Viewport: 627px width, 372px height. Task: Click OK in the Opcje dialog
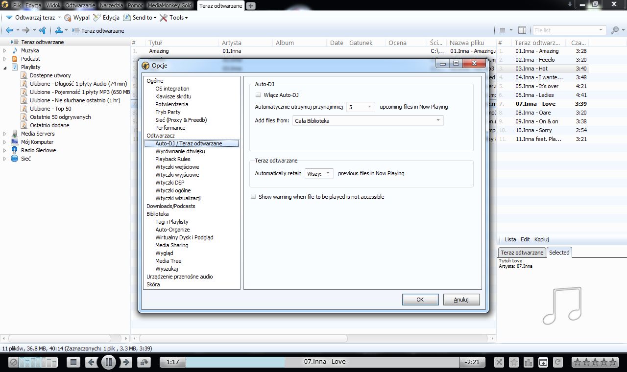(x=420, y=300)
